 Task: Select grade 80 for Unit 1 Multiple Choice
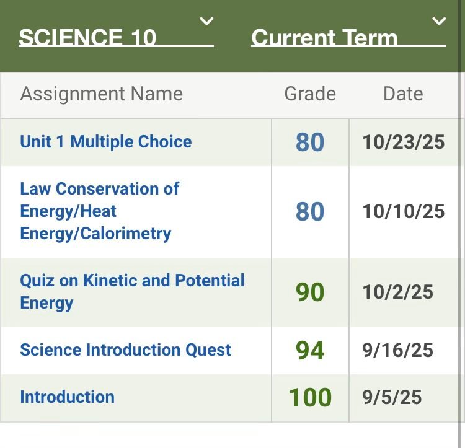(x=310, y=142)
